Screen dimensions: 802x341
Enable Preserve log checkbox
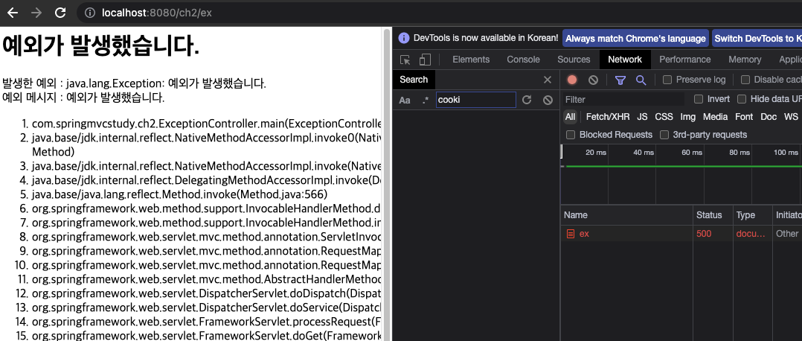pyautogui.click(x=667, y=80)
